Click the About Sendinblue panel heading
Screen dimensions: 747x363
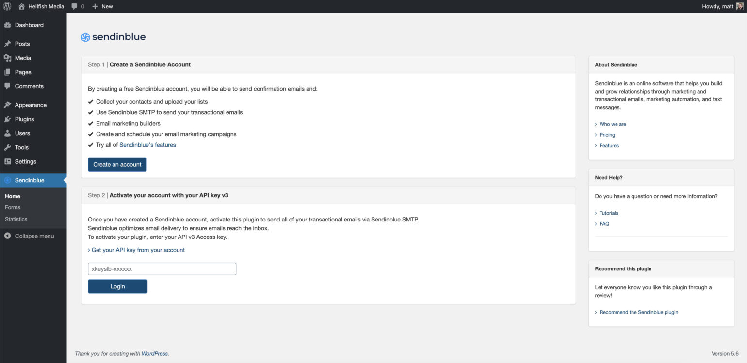(616, 65)
